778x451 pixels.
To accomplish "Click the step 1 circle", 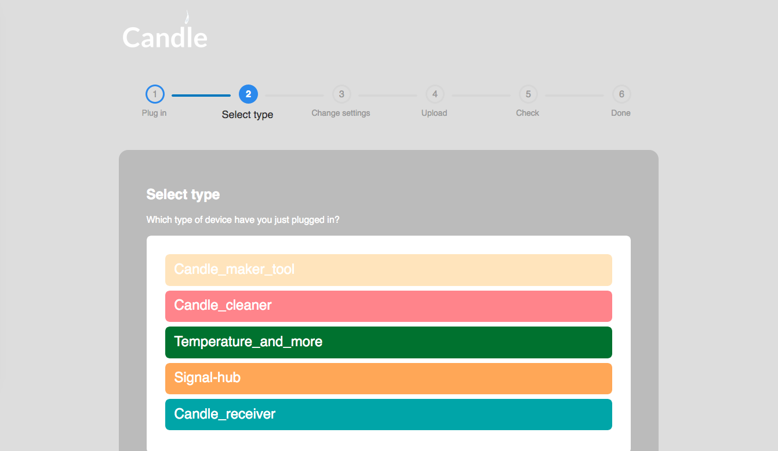I will pyautogui.click(x=155, y=94).
